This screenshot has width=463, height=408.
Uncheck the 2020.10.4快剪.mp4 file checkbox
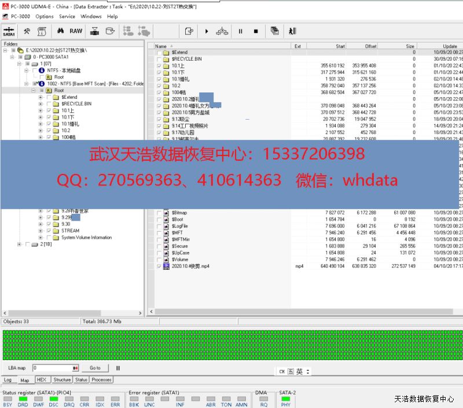[x=159, y=266]
